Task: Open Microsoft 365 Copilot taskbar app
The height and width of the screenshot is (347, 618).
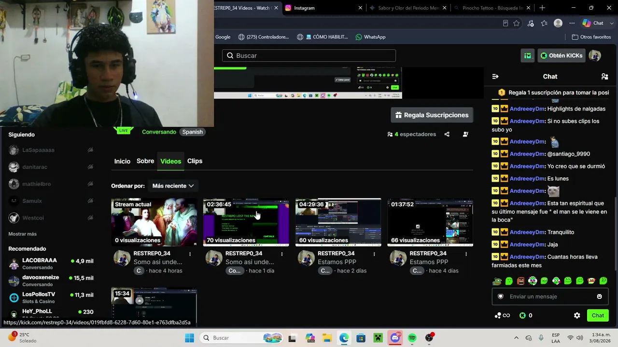Action: pyautogui.click(x=310, y=338)
